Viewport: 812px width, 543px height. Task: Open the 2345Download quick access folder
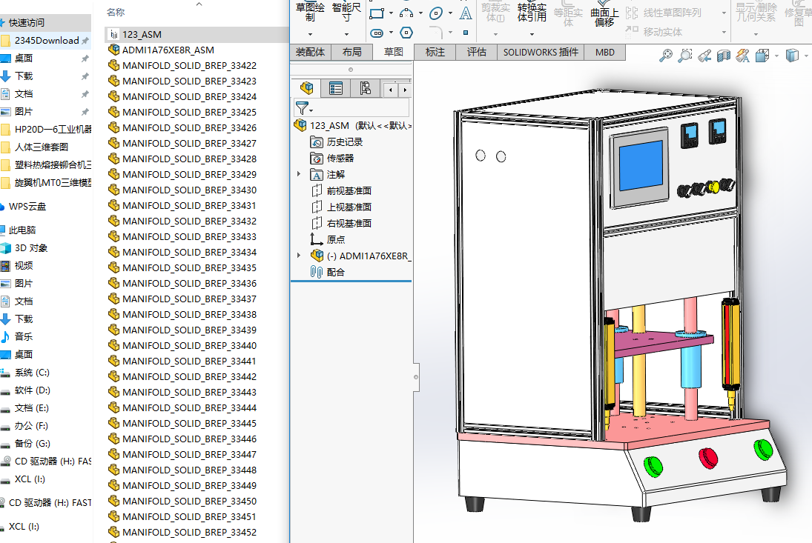[46, 40]
